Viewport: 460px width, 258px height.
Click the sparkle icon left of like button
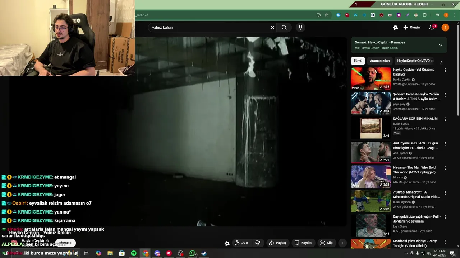(227, 243)
